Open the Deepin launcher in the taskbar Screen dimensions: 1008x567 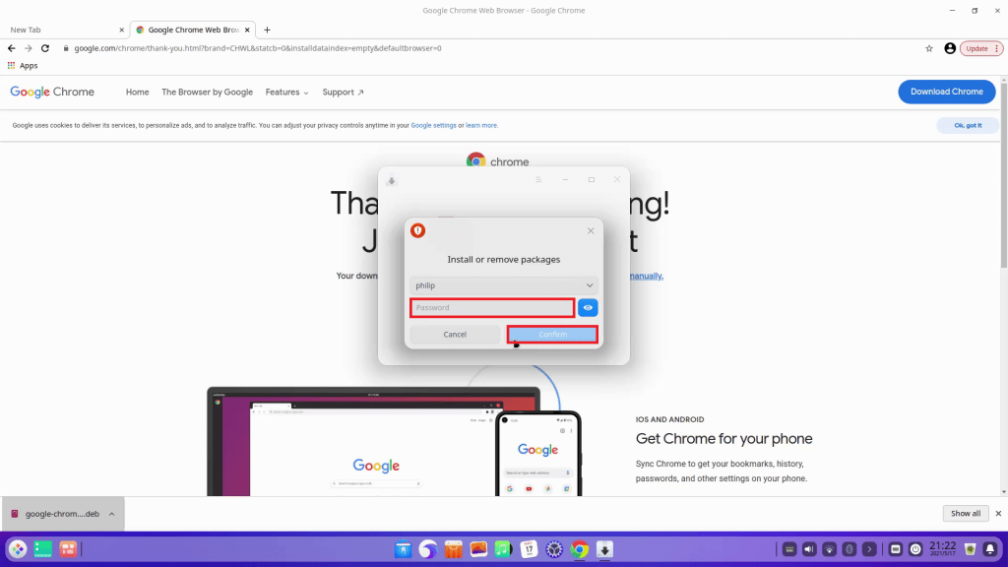(x=18, y=549)
